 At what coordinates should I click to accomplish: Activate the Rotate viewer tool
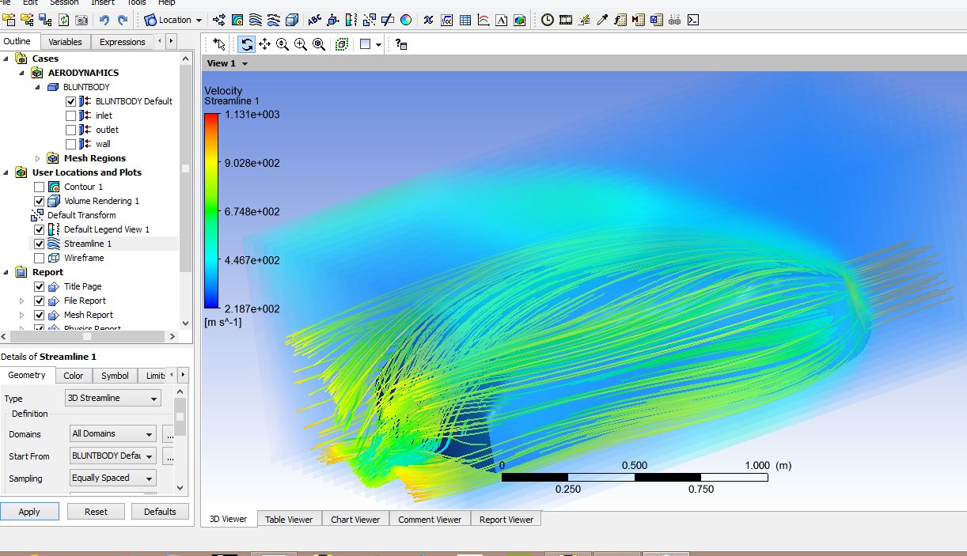tap(246, 44)
